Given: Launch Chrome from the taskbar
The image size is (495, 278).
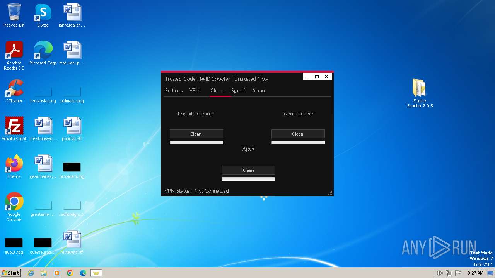Looking at the screenshot, I should coord(70,273).
